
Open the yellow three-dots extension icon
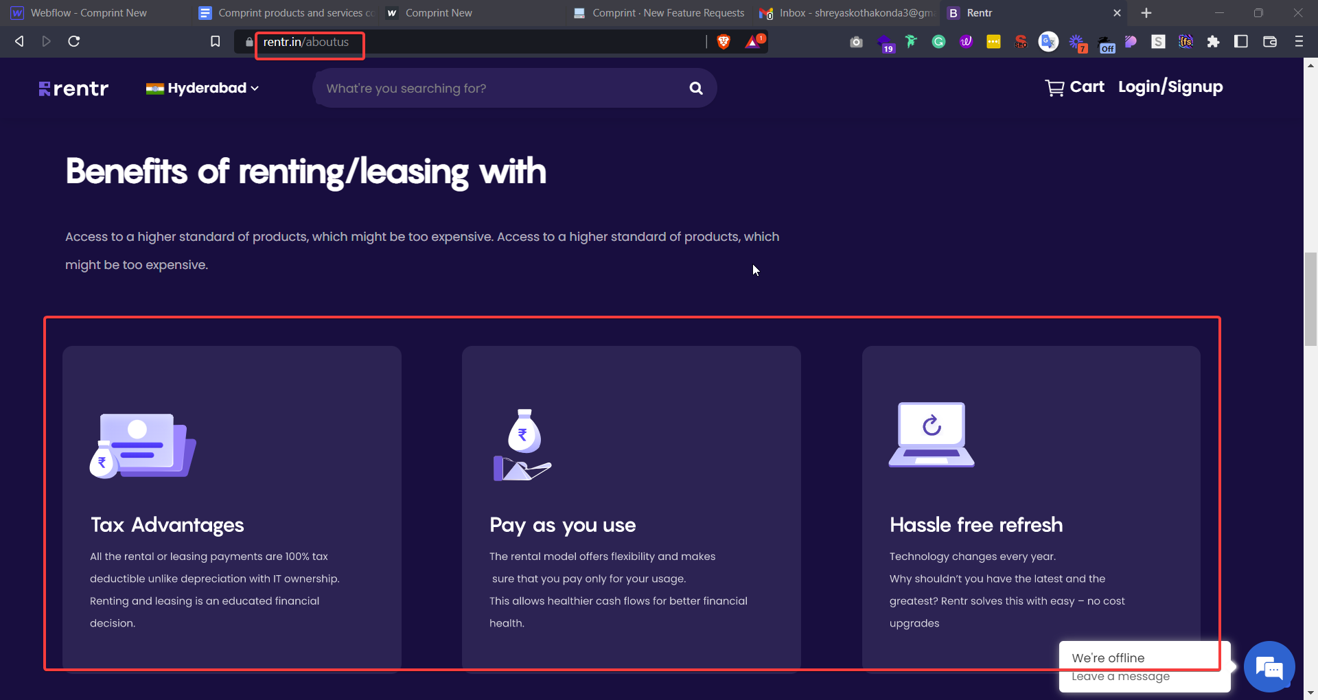pos(993,42)
